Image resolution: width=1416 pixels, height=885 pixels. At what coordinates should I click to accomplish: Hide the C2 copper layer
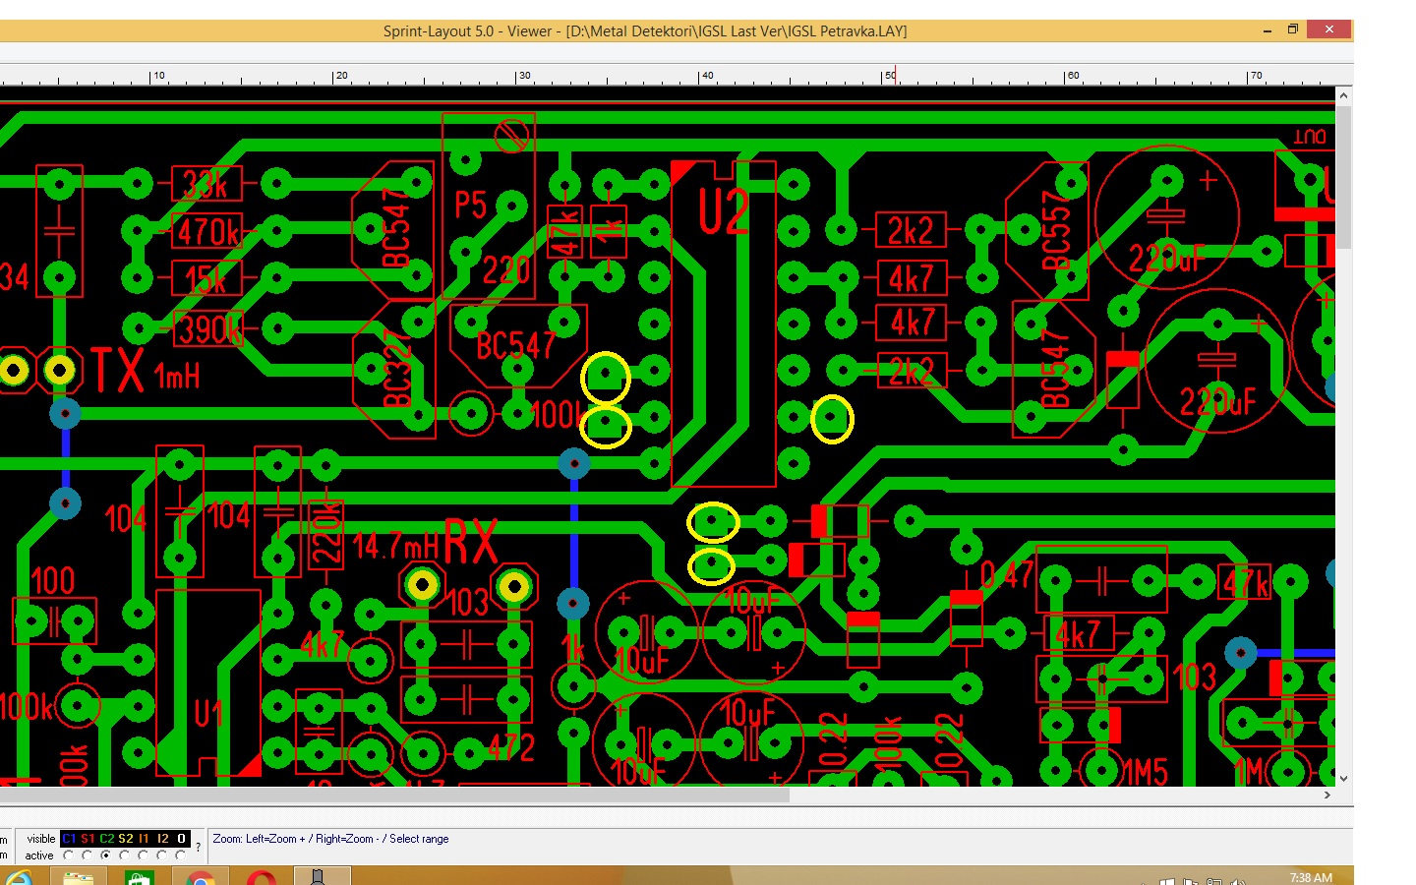pyautogui.click(x=106, y=839)
